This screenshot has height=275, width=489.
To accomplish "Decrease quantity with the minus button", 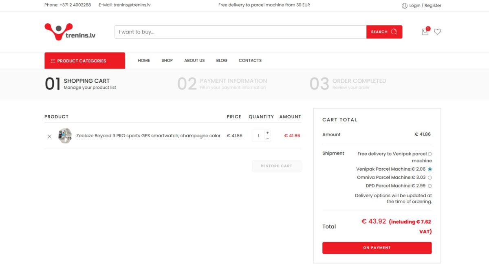I will [x=267, y=139].
